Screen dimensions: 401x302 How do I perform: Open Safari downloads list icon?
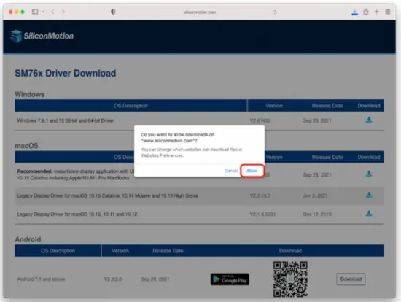(x=355, y=12)
